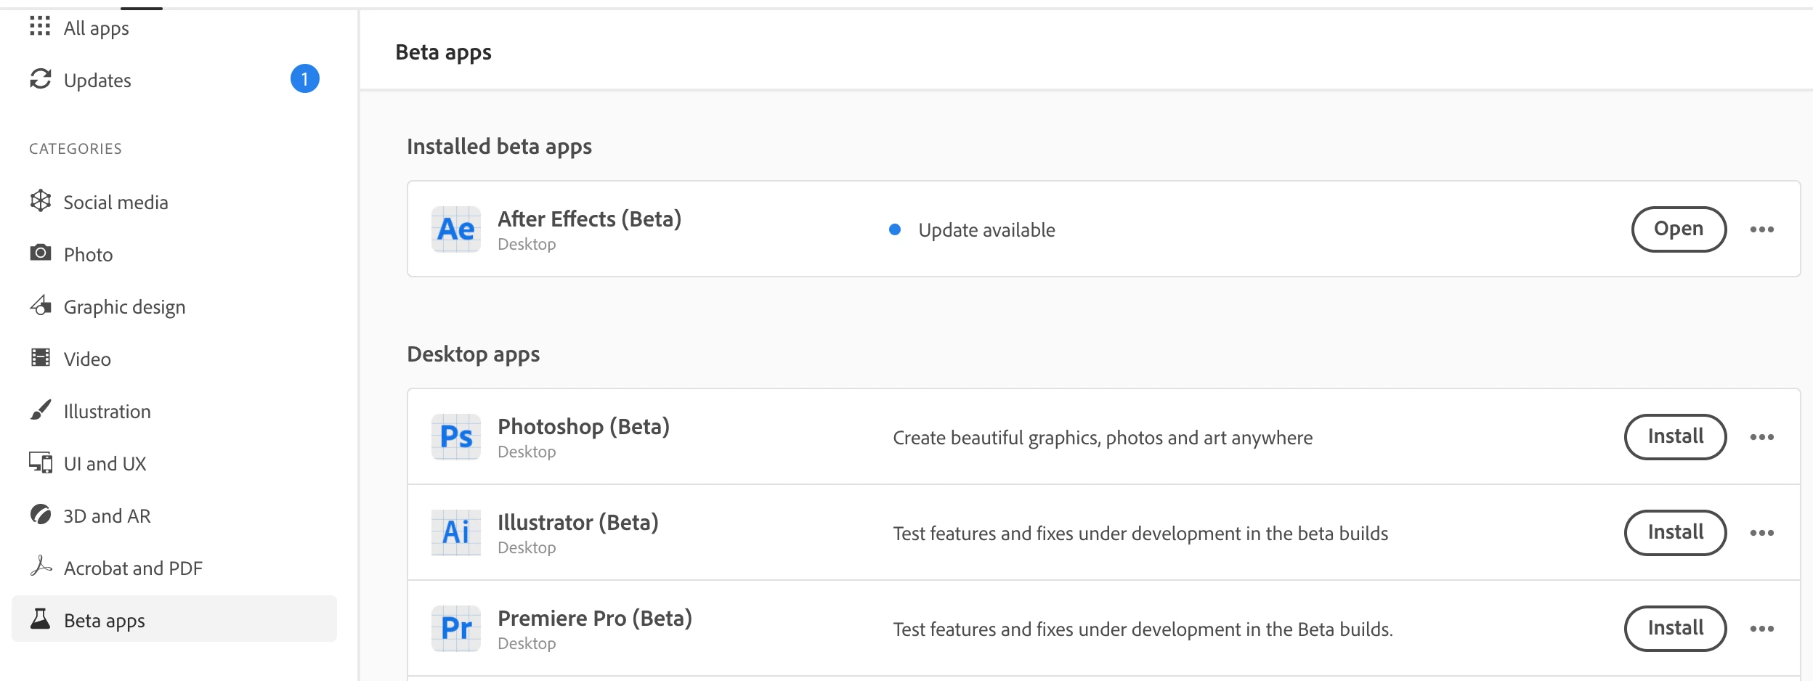Click the blue Update available status dot
Screen dimensions: 1813x681
(x=895, y=229)
